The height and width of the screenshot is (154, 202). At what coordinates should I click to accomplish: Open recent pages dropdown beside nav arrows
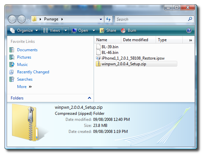pos(28,19)
